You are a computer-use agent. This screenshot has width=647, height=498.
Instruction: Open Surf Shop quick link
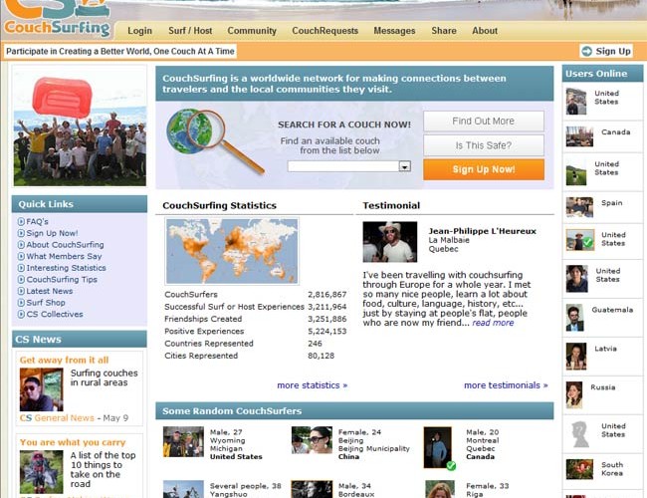[x=46, y=303]
